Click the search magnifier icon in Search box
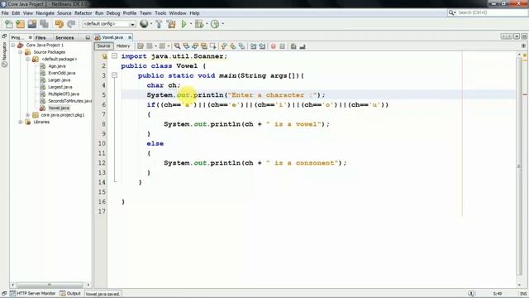Viewport: 529px width, 298px height. (451, 13)
